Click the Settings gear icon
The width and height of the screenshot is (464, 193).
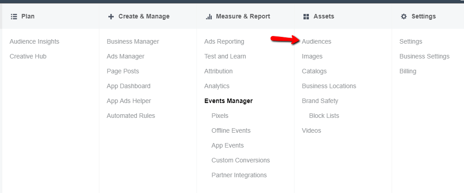pyautogui.click(x=404, y=17)
